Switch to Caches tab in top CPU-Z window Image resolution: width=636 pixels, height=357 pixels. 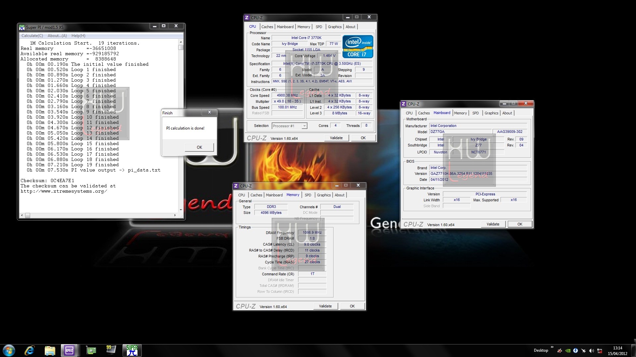(267, 27)
